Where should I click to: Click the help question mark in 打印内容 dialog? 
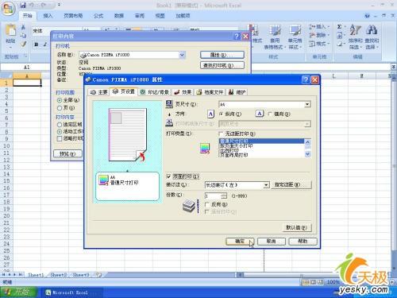pos(237,36)
